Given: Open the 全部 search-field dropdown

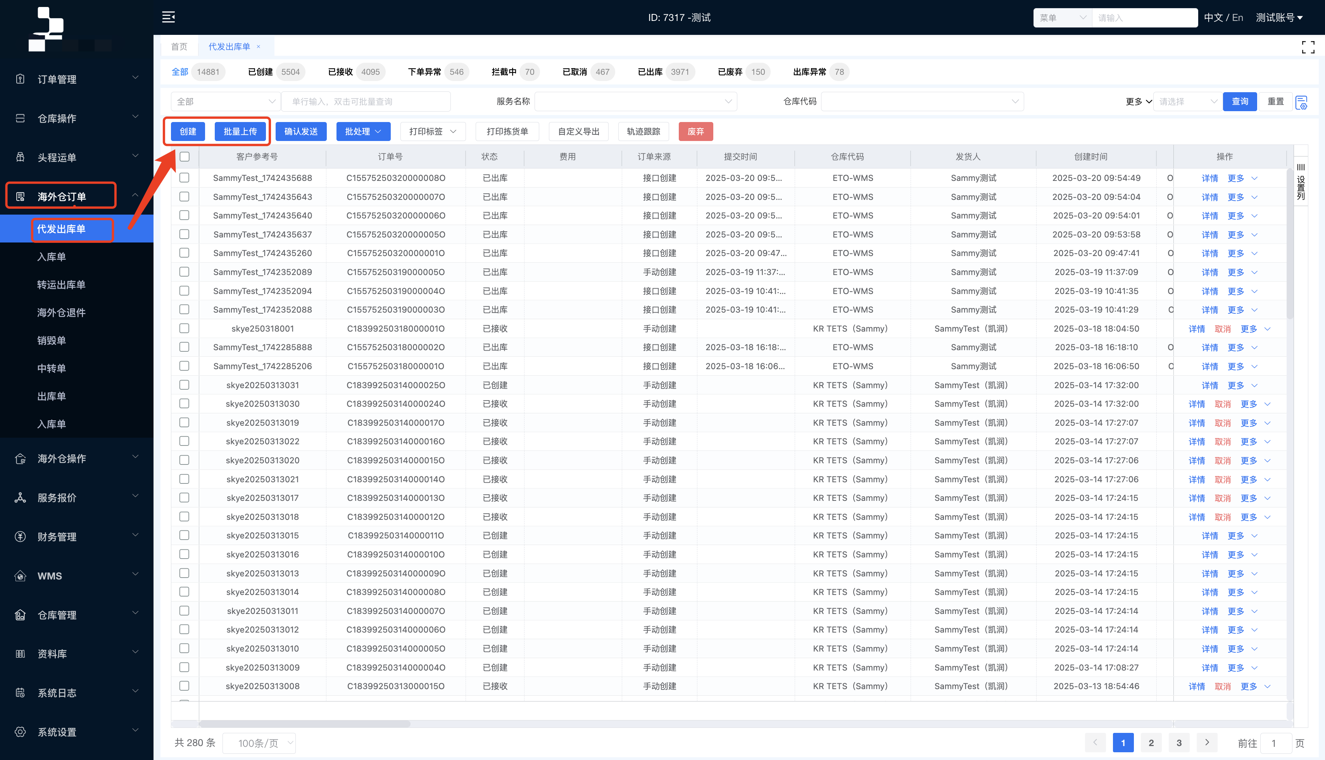Looking at the screenshot, I should point(226,101).
